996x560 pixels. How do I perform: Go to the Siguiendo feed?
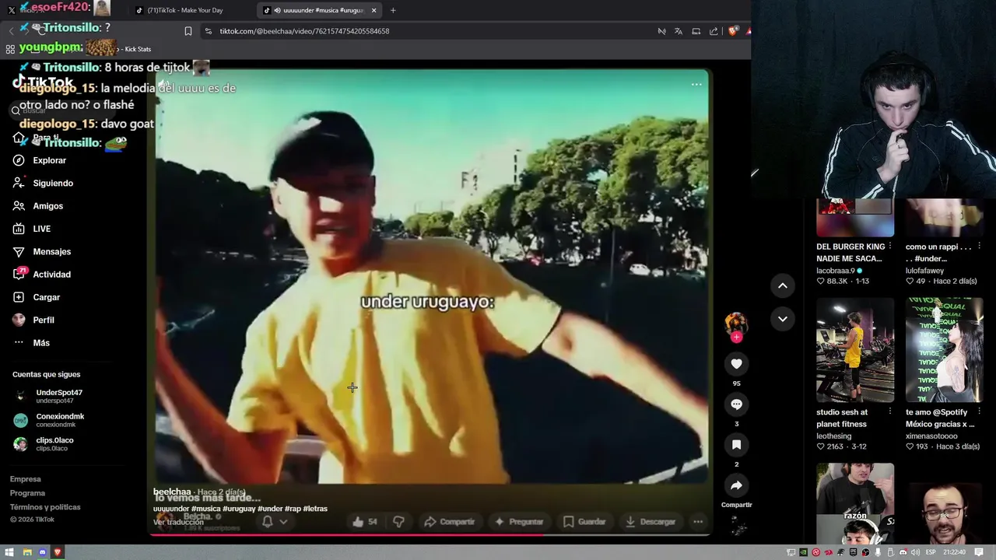pos(44,183)
